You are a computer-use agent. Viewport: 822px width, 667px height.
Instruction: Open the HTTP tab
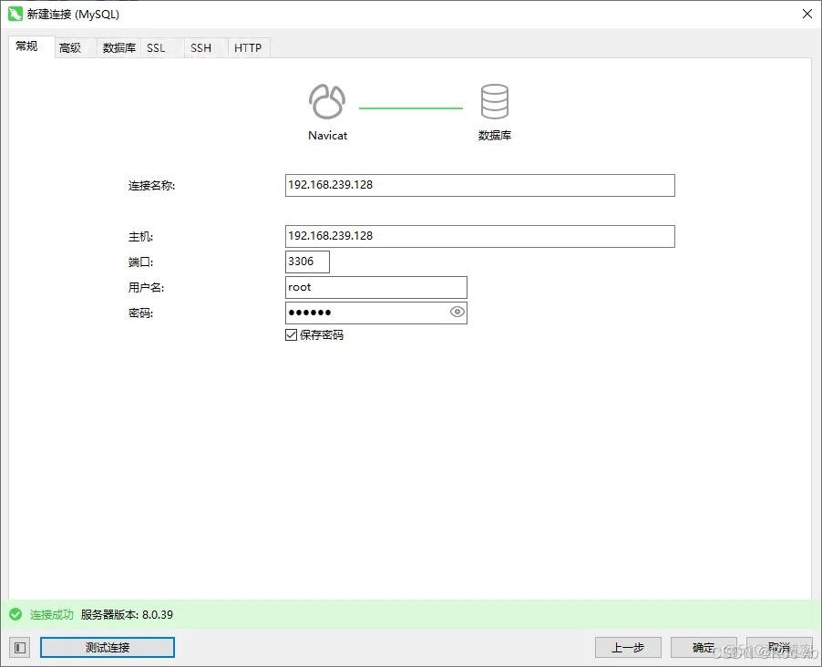pos(248,47)
